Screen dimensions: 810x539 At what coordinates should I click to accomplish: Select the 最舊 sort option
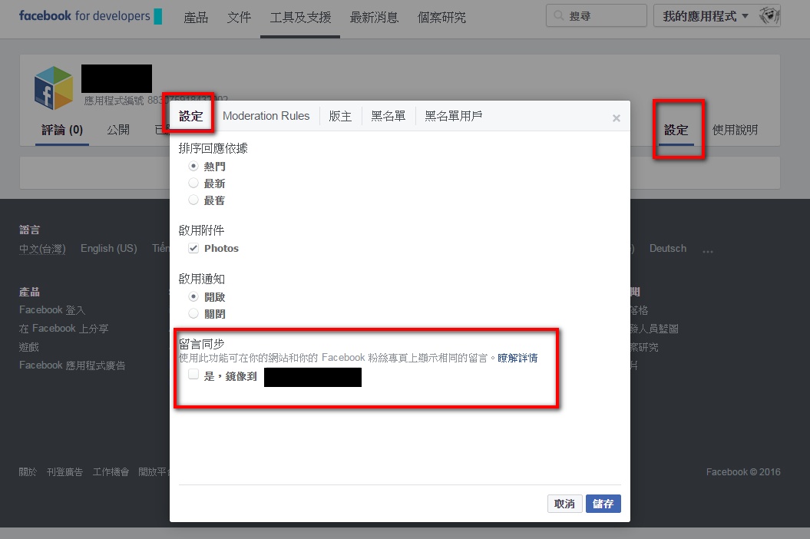(x=193, y=200)
